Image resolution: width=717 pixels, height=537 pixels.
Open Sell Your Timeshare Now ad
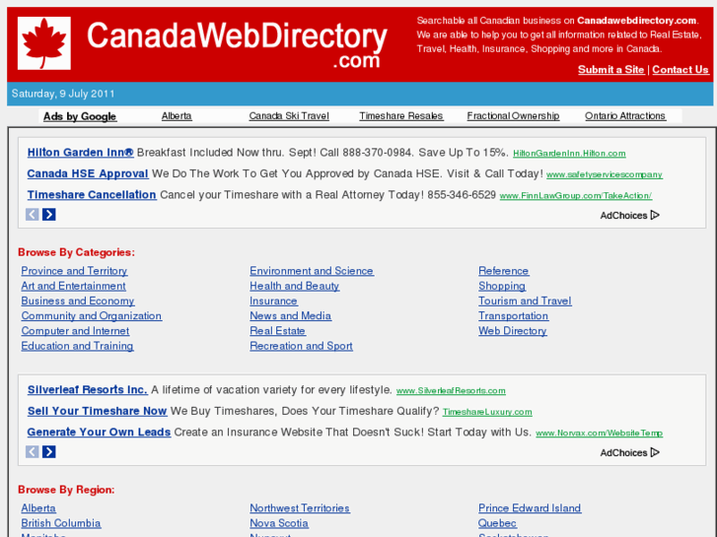[97, 411]
